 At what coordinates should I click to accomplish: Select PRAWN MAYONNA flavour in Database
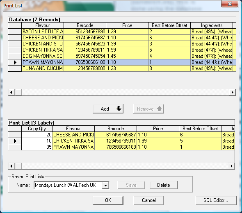pyautogui.click(x=43, y=62)
